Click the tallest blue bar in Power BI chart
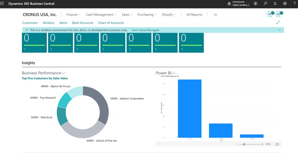This screenshot has height=155, width=298. tap(190, 109)
